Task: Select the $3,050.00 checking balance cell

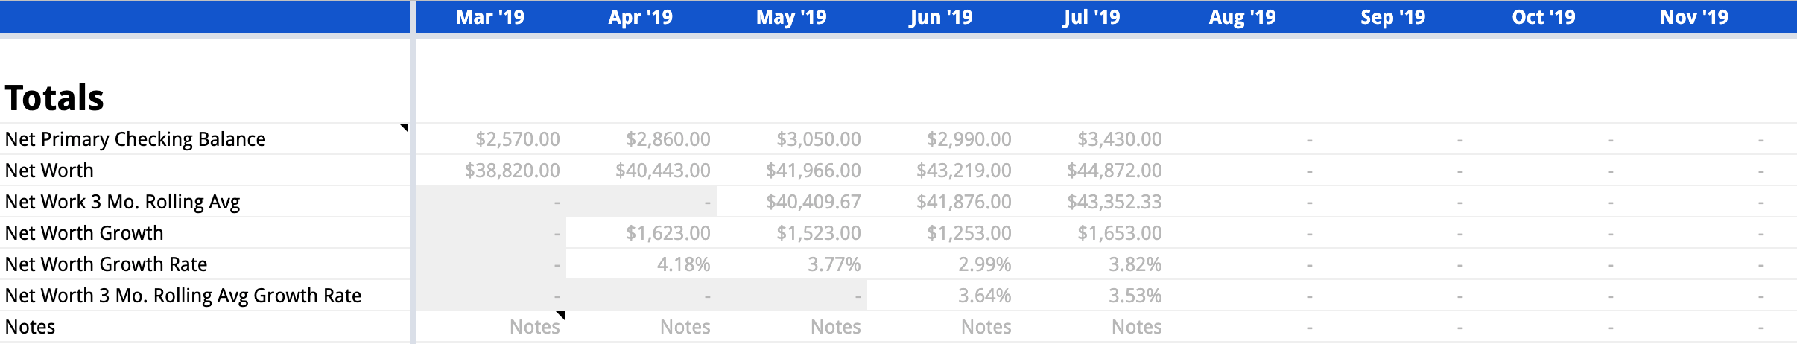Action: tap(818, 139)
